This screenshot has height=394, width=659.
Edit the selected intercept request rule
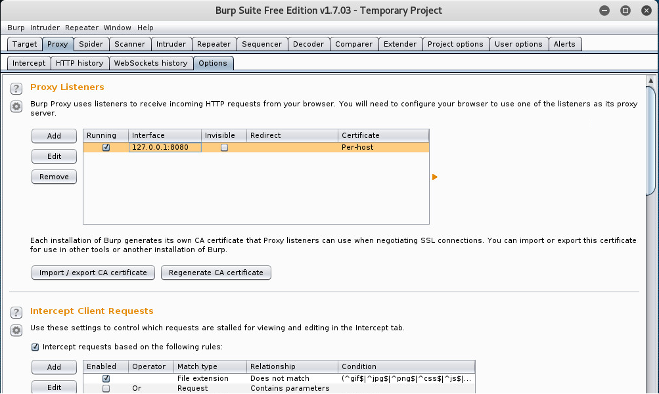pos(54,387)
